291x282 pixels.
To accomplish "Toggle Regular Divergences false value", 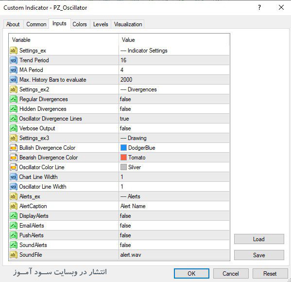I will 174,99.
